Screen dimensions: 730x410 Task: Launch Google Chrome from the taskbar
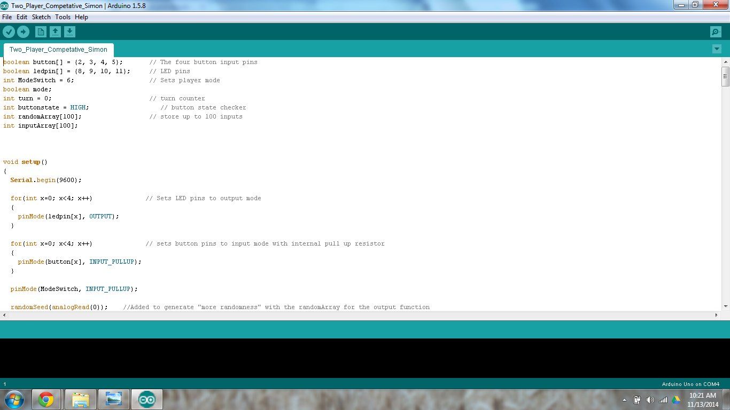[x=46, y=399]
